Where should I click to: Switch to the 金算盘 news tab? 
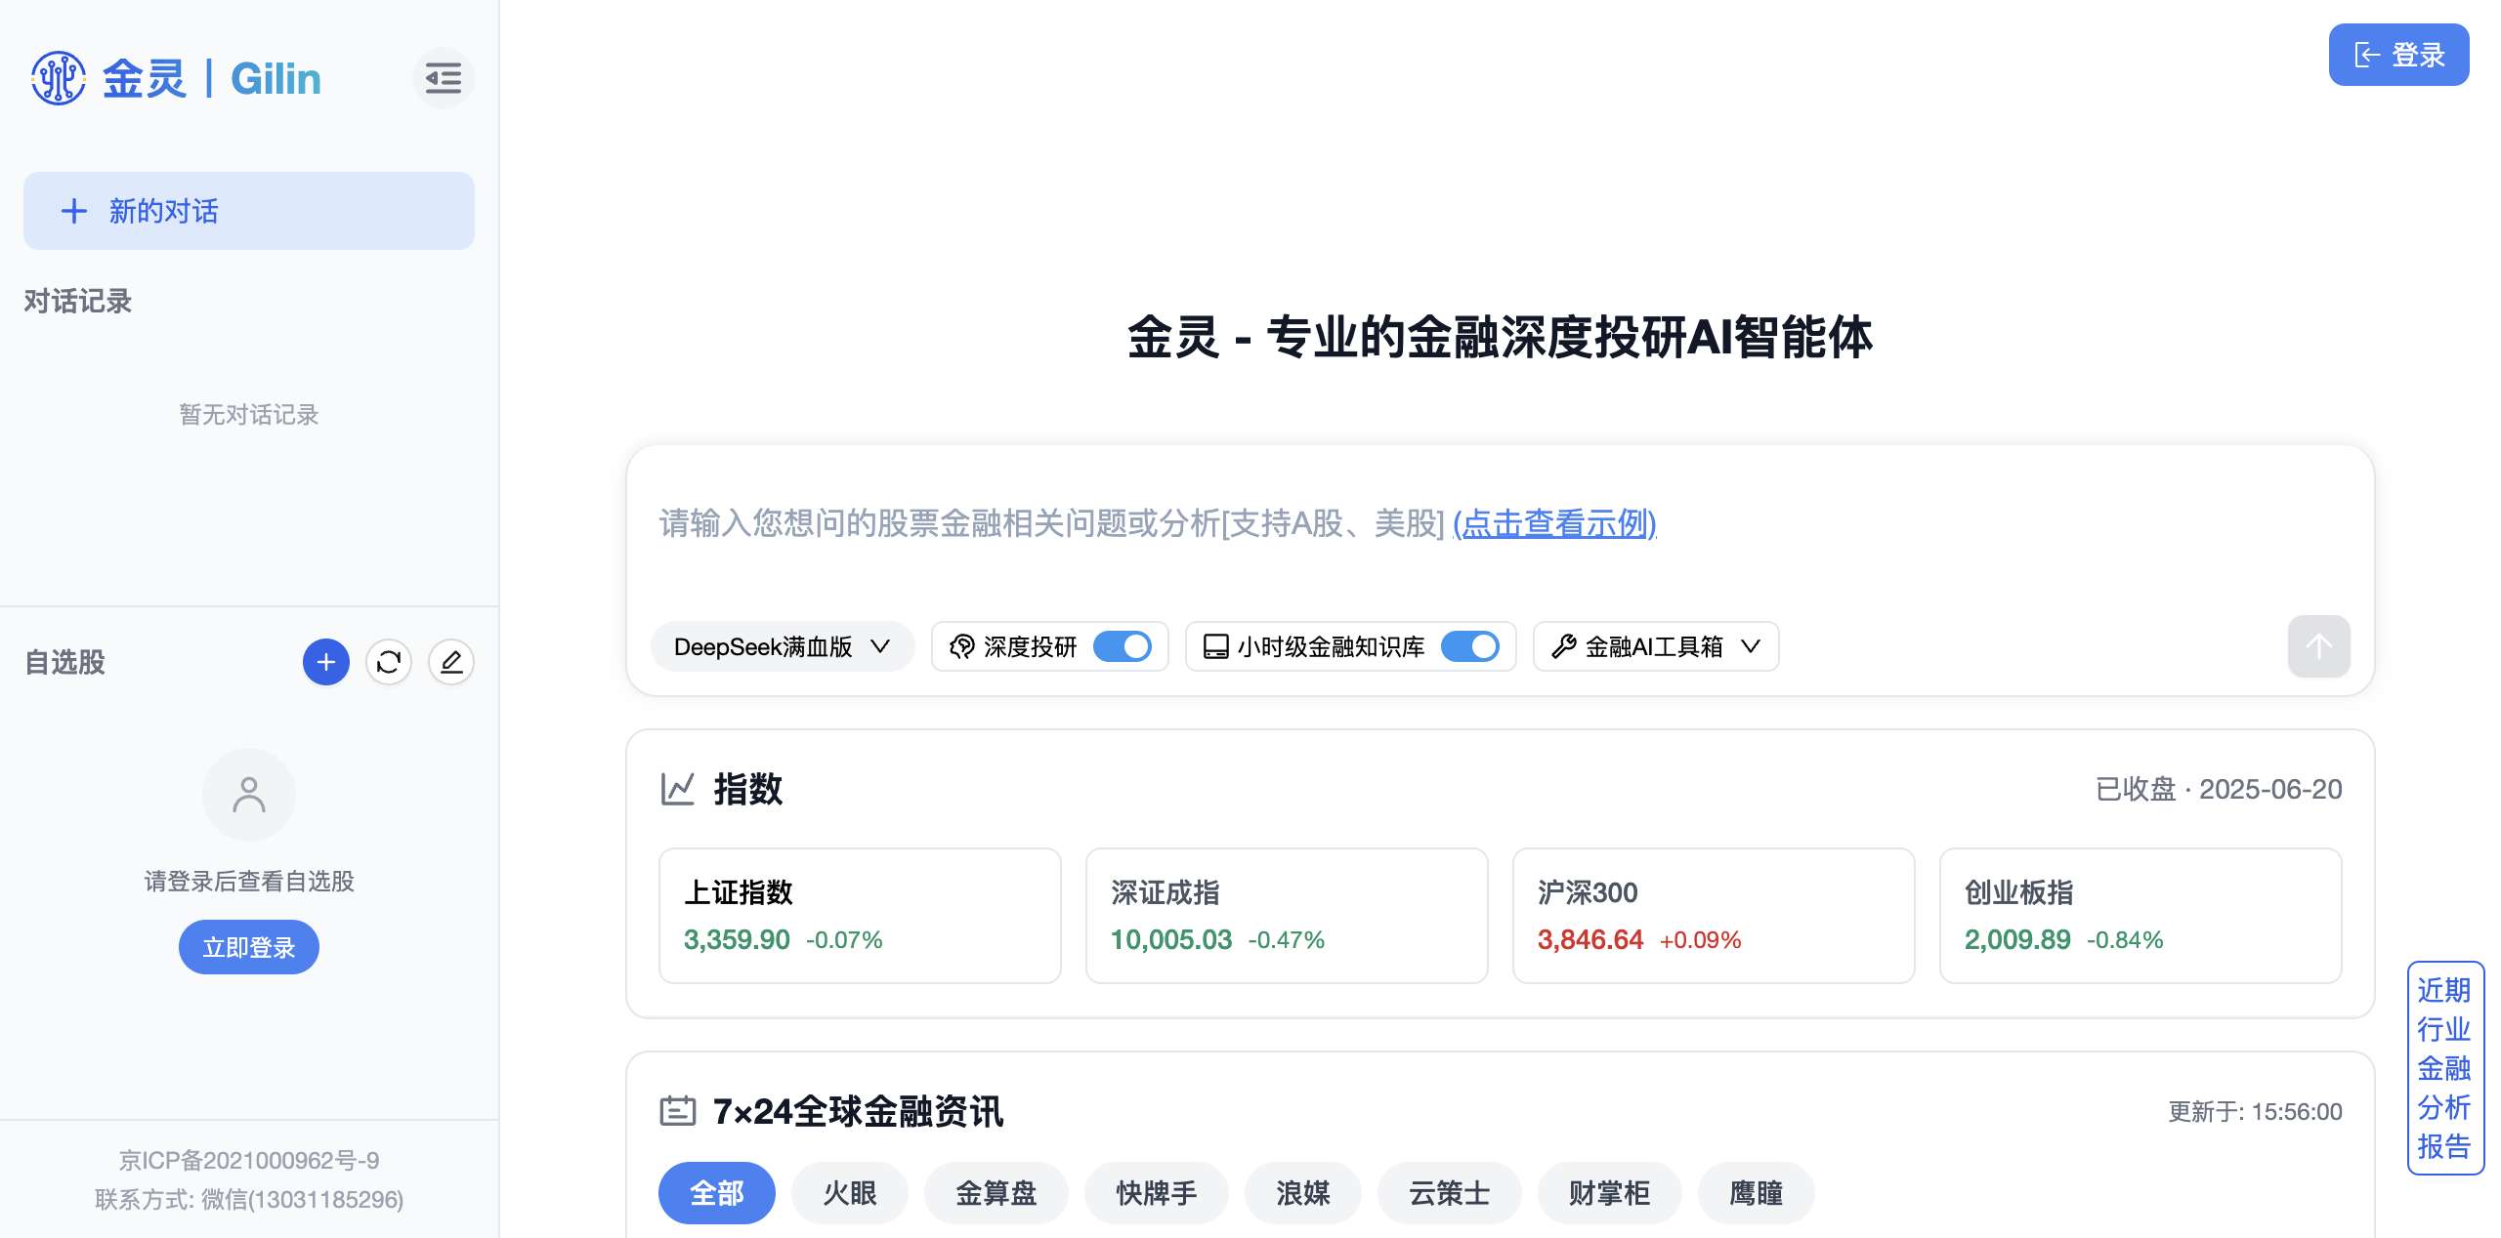[996, 1193]
